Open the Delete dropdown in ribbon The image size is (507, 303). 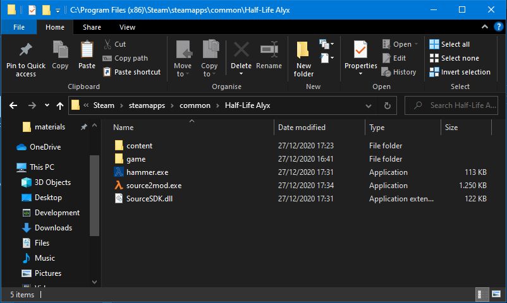coord(241,74)
